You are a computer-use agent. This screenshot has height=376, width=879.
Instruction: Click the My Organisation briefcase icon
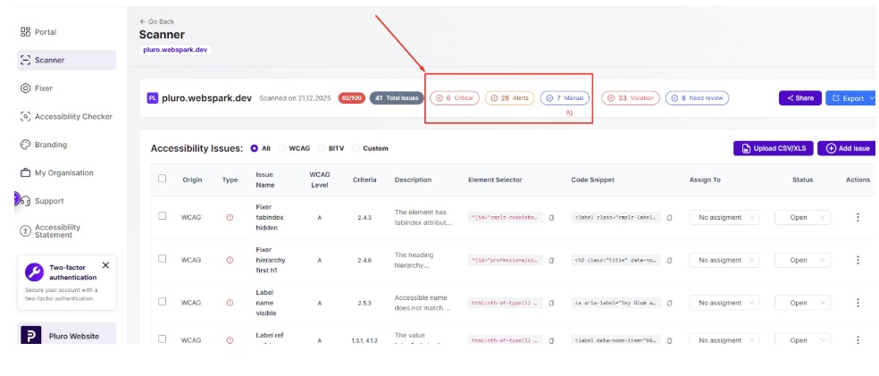click(25, 172)
